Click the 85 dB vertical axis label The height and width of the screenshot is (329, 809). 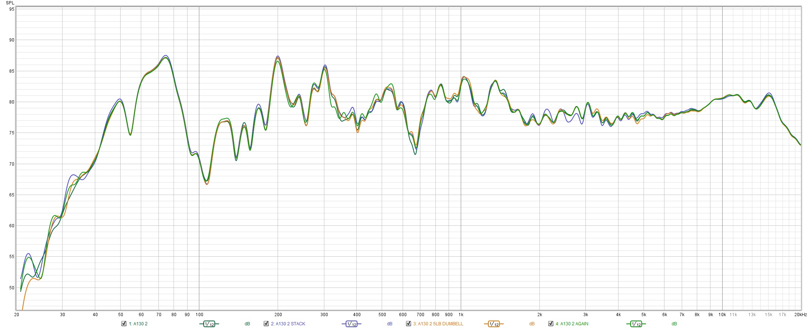tap(12, 71)
